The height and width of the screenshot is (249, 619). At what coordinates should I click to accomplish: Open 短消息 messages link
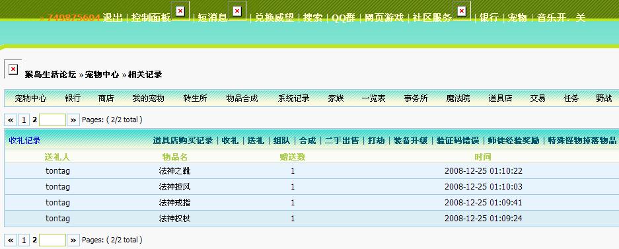pyautogui.click(x=212, y=18)
